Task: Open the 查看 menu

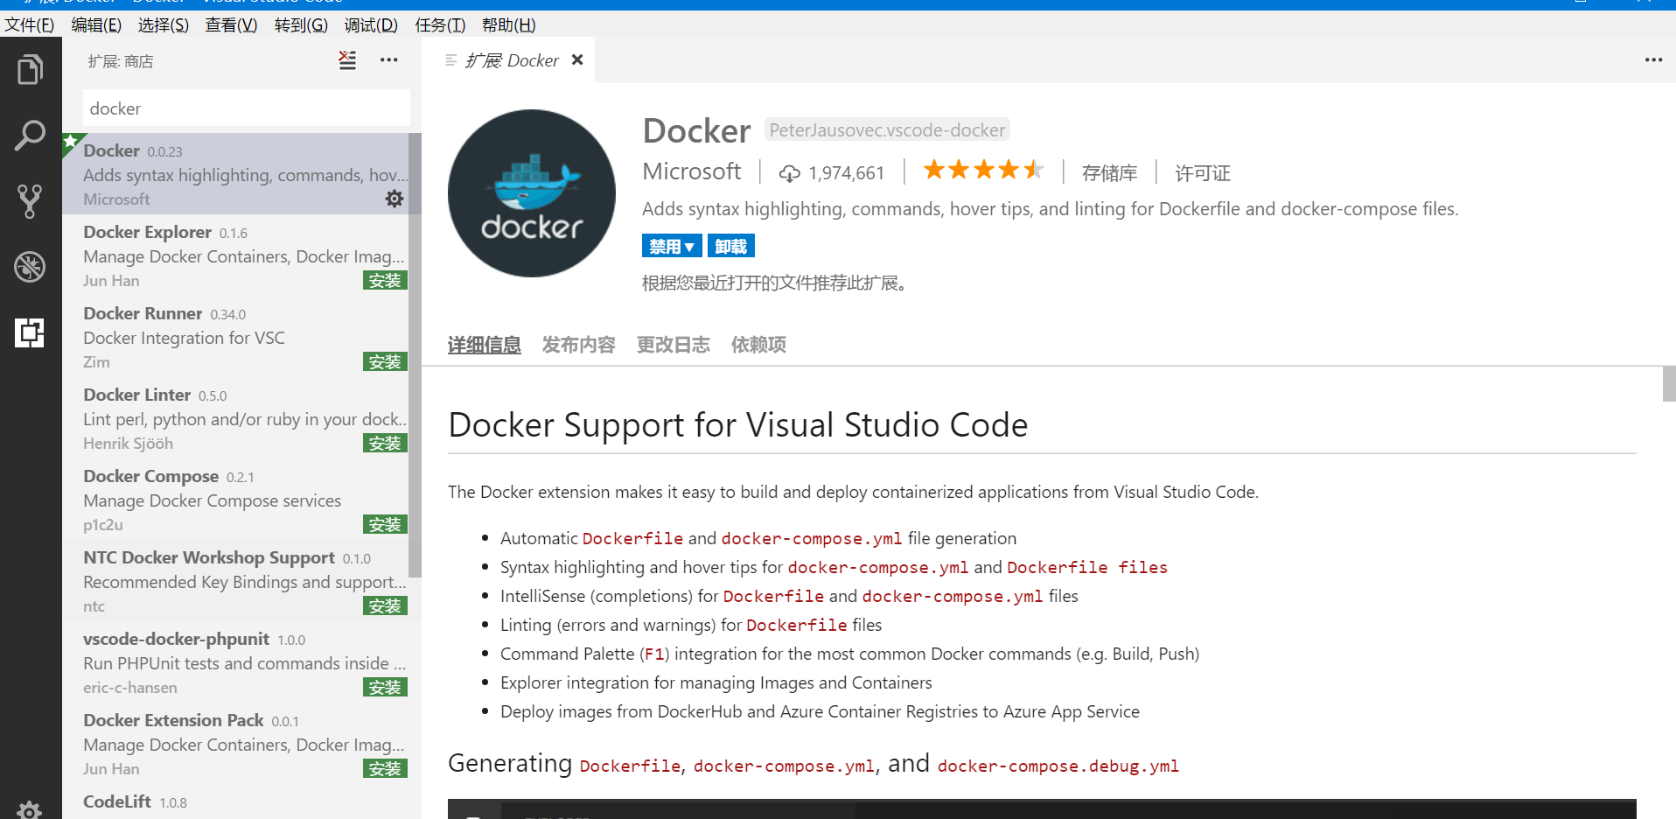Action: coord(230,24)
